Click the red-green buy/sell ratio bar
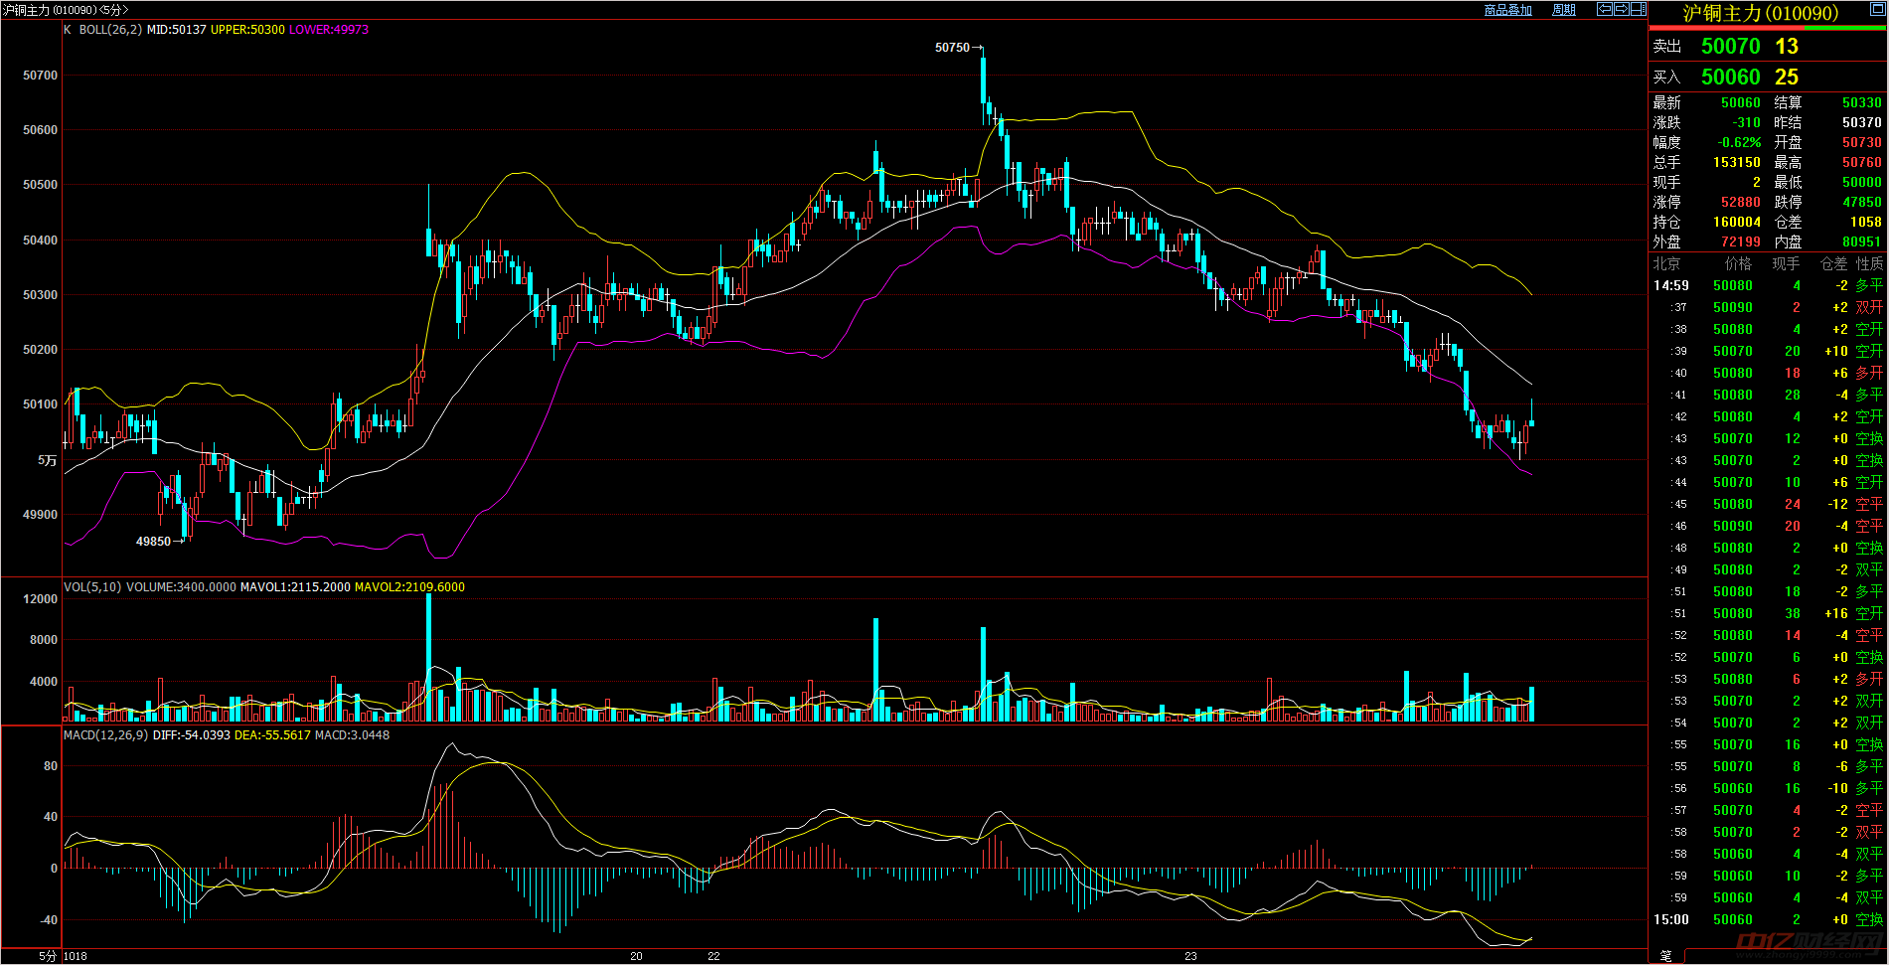1889x965 pixels. click(1768, 29)
